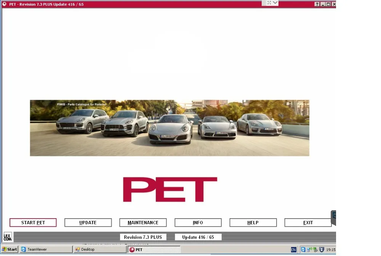
Task: Switch to TeamViewer in the taskbar
Action: [46, 250]
